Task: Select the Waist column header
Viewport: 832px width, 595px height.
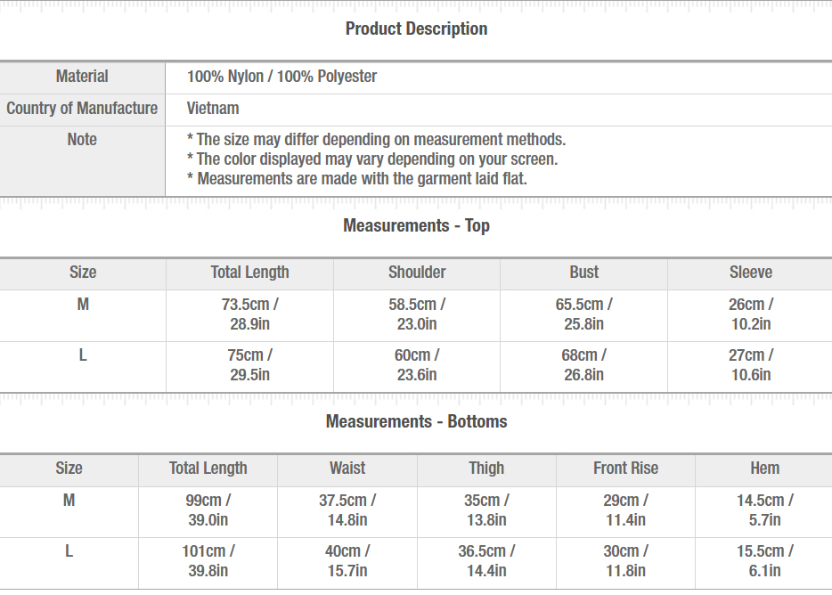Action: coord(347,469)
